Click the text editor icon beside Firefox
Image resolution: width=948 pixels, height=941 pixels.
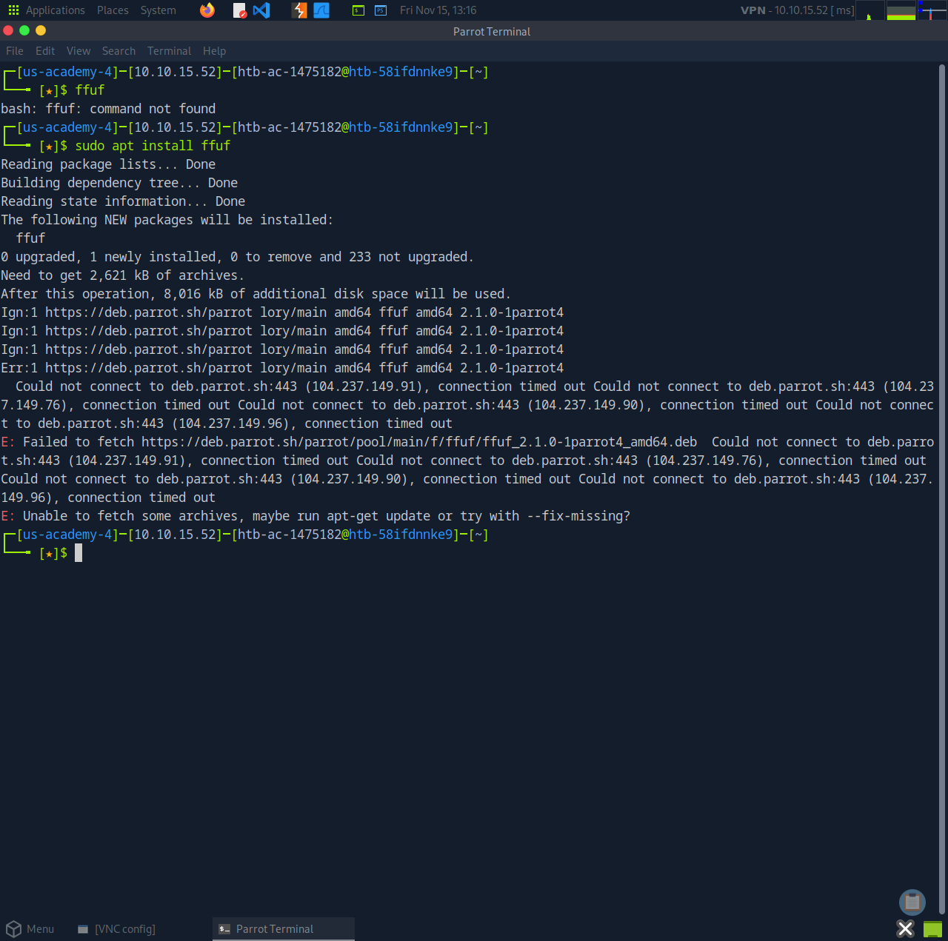point(239,10)
